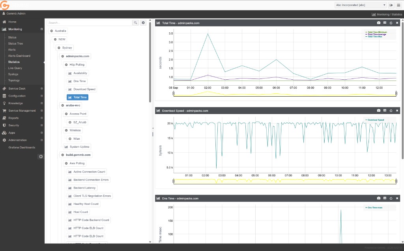Image resolution: width=404 pixels, height=251 pixels.
Task: Toggle Total Time Max legend entry
Action: (374, 37)
